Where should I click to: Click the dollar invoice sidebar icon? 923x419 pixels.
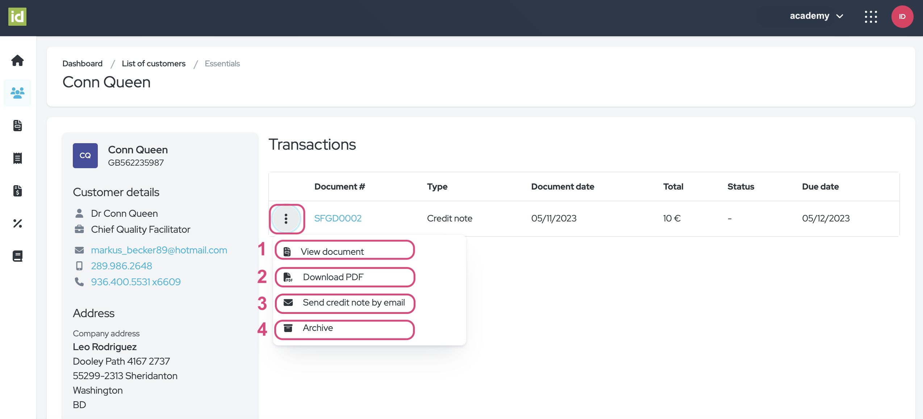pyautogui.click(x=17, y=191)
